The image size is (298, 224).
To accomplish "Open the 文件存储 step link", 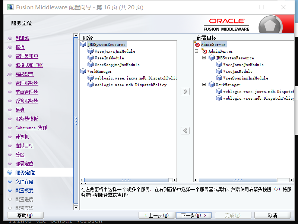I will click(x=24, y=181).
